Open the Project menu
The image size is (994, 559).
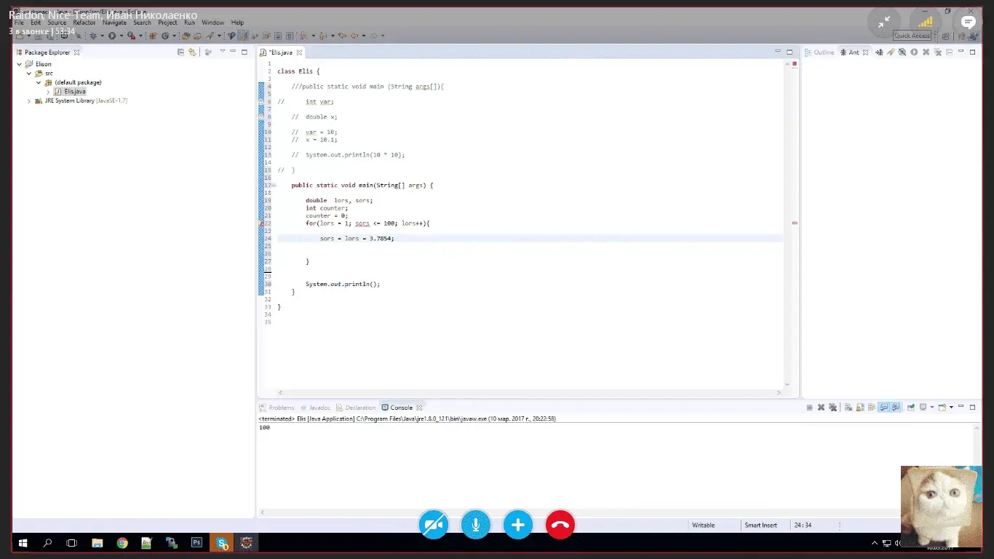tap(167, 23)
